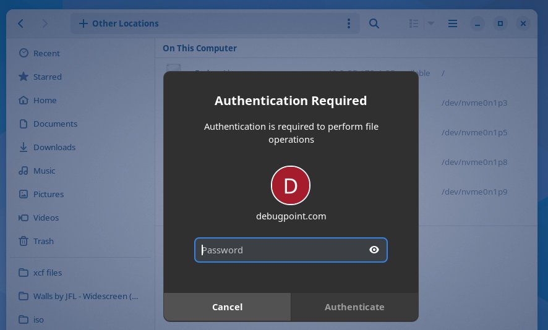
Task: Open the Starred sidebar location
Action: click(x=47, y=77)
